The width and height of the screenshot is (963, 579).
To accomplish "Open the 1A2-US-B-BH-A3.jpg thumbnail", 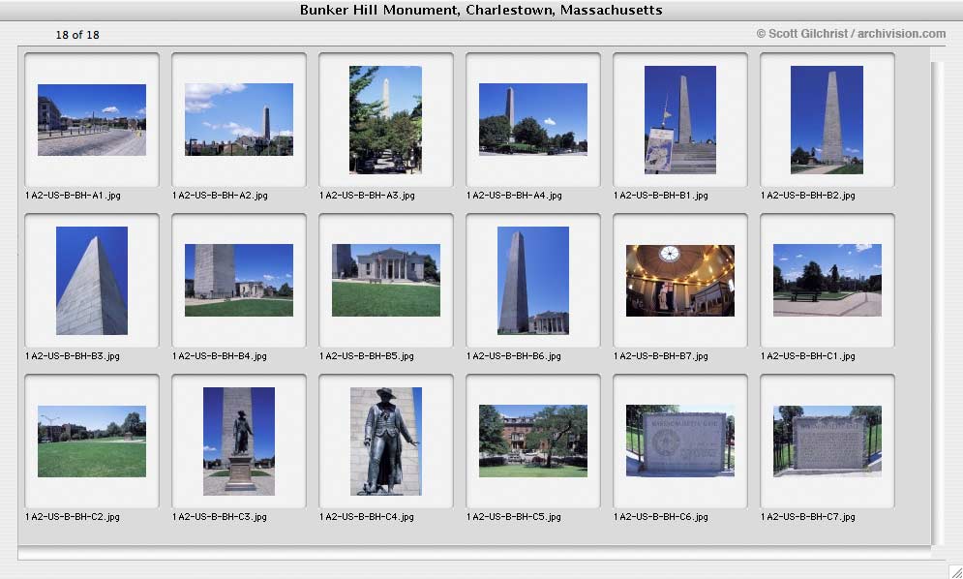I will point(386,120).
